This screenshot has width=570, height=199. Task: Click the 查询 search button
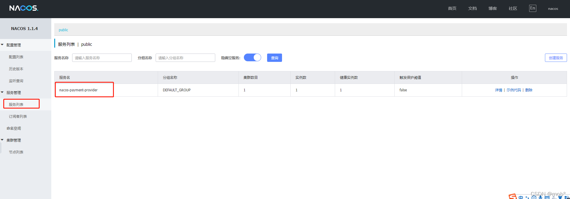[275, 58]
